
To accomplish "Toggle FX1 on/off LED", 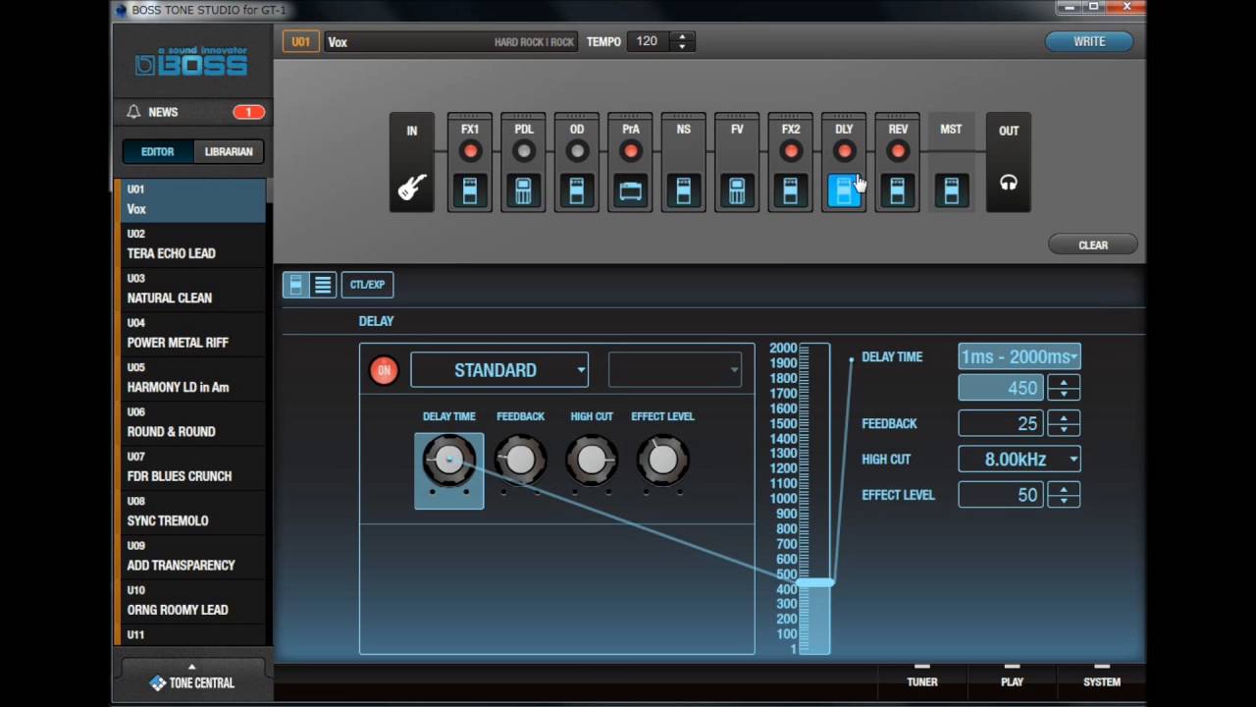I will tap(470, 151).
